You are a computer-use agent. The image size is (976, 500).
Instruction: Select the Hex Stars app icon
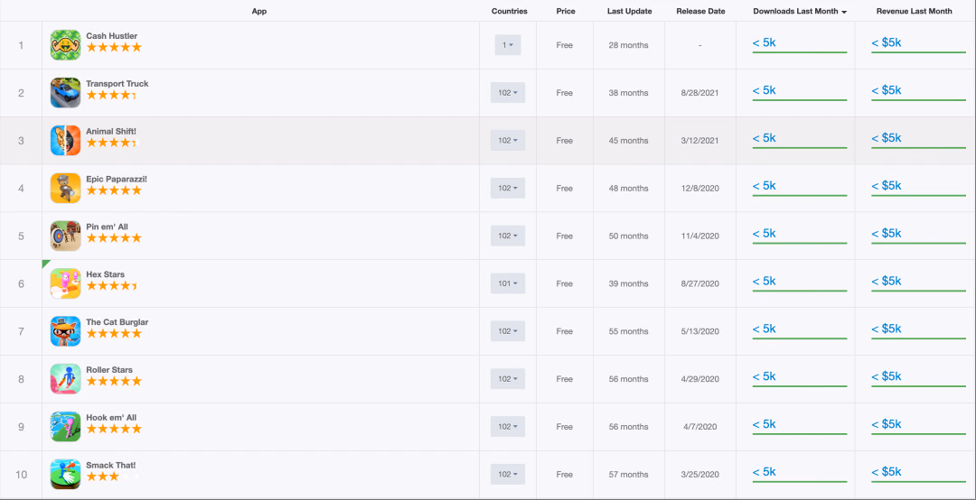[65, 283]
